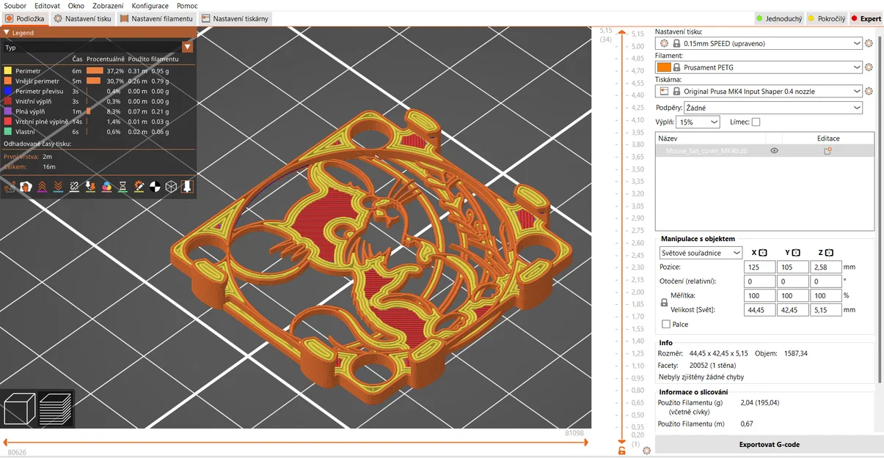Toggle the Retractions display icon
884x458 pixels.
[x=43, y=187]
